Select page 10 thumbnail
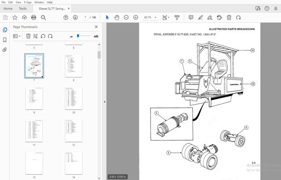 point(73,98)
